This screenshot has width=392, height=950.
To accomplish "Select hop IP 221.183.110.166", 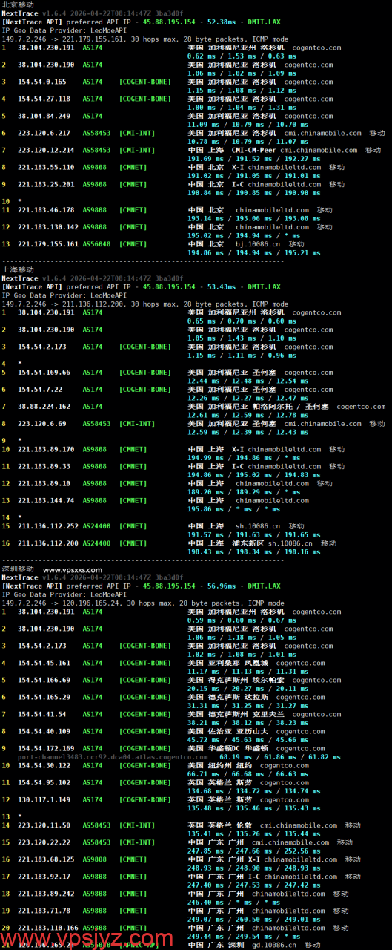I will [x=48, y=928].
